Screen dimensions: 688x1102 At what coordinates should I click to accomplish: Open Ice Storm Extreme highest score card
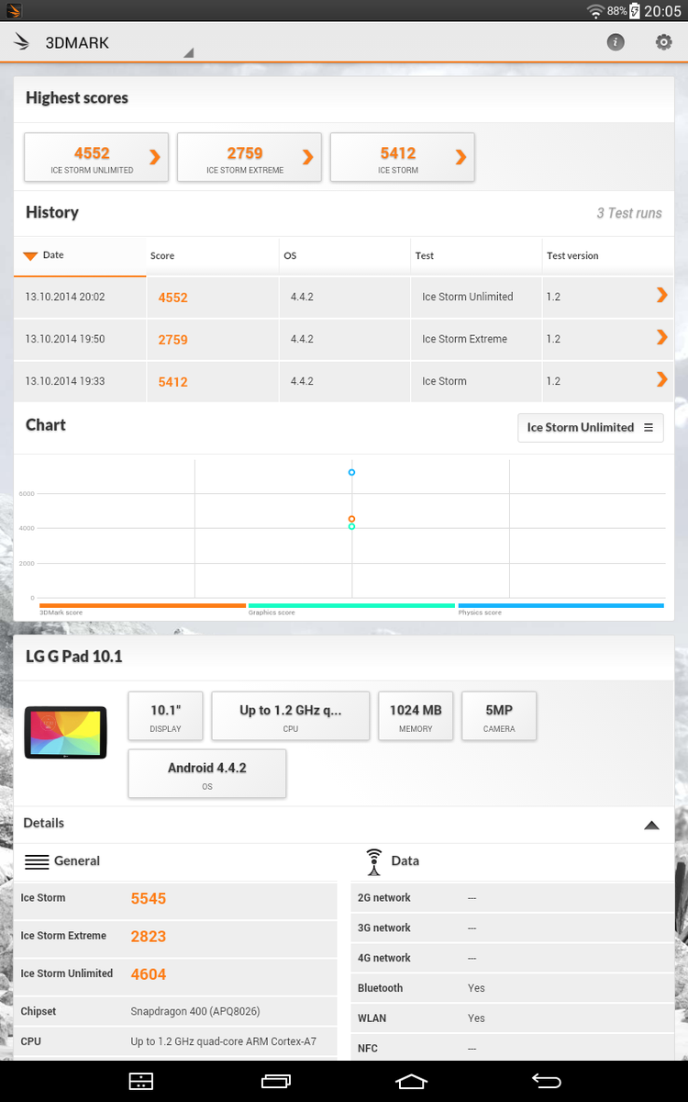pos(249,157)
